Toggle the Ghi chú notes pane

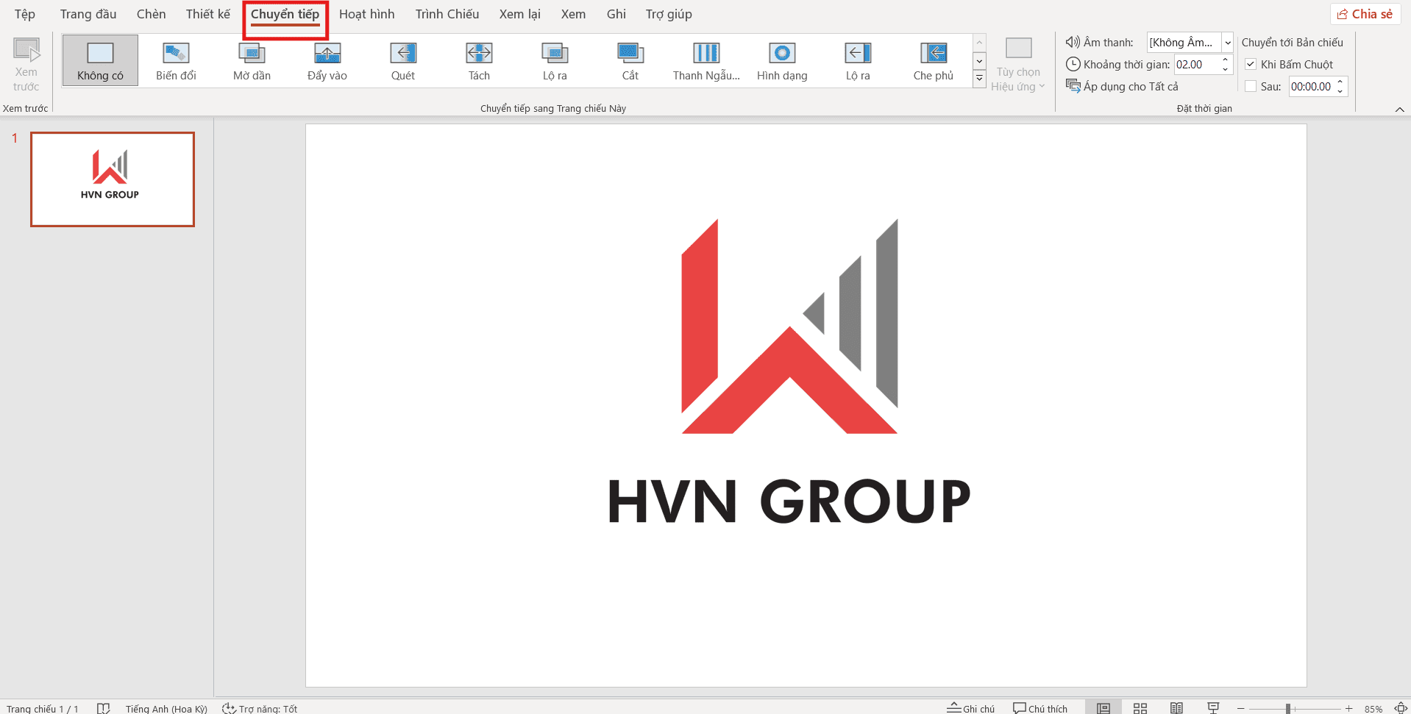(971, 708)
